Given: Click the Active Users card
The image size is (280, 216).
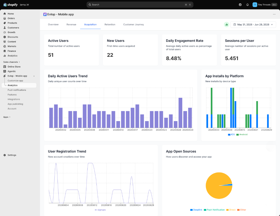Looking at the screenshot, I should (72, 50).
